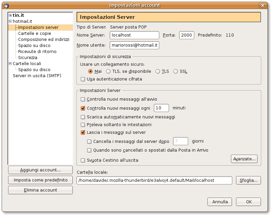Image resolution: width=271 pixels, height=215 pixels.
Task: Open Sicurezza under hotmail.it
Action: pyautogui.click(x=28, y=58)
